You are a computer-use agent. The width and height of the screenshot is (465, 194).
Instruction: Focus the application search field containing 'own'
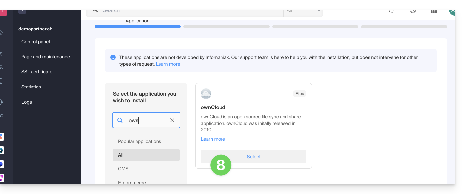coord(147,120)
